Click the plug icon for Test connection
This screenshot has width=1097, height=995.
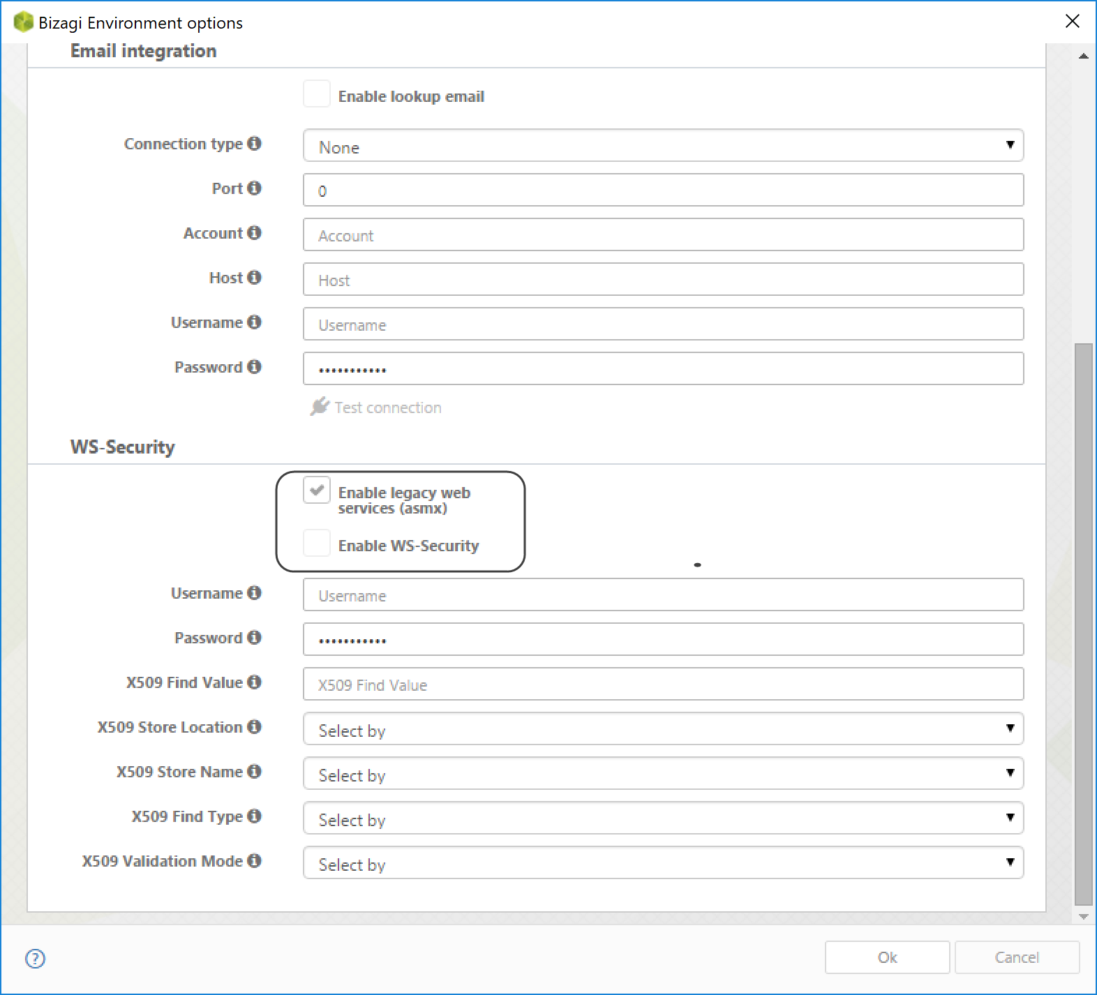click(319, 406)
